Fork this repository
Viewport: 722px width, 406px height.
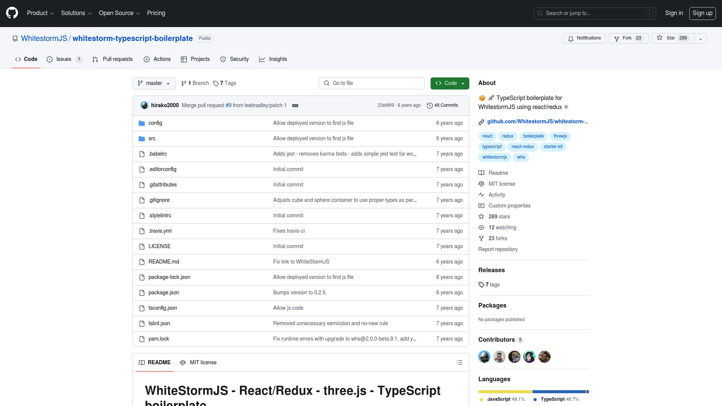point(628,38)
